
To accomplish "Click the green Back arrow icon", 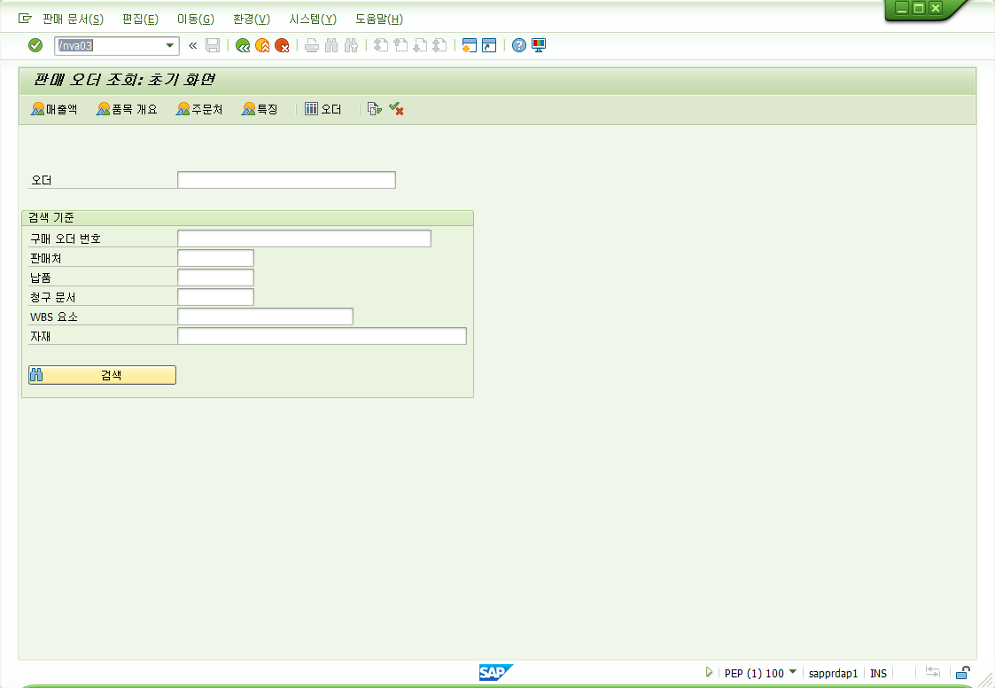I will [243, 45].
